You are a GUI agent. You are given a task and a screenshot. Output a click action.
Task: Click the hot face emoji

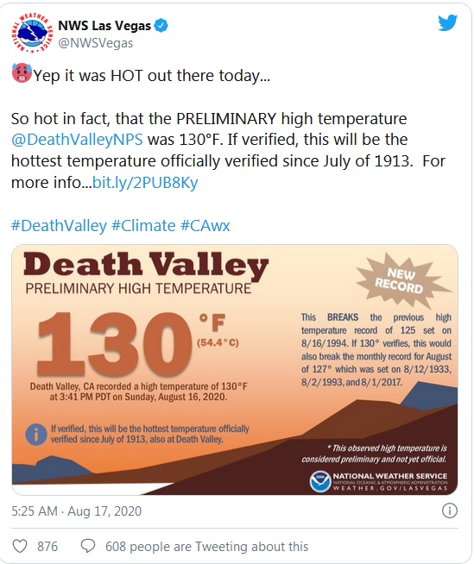[x=22, y=73]
